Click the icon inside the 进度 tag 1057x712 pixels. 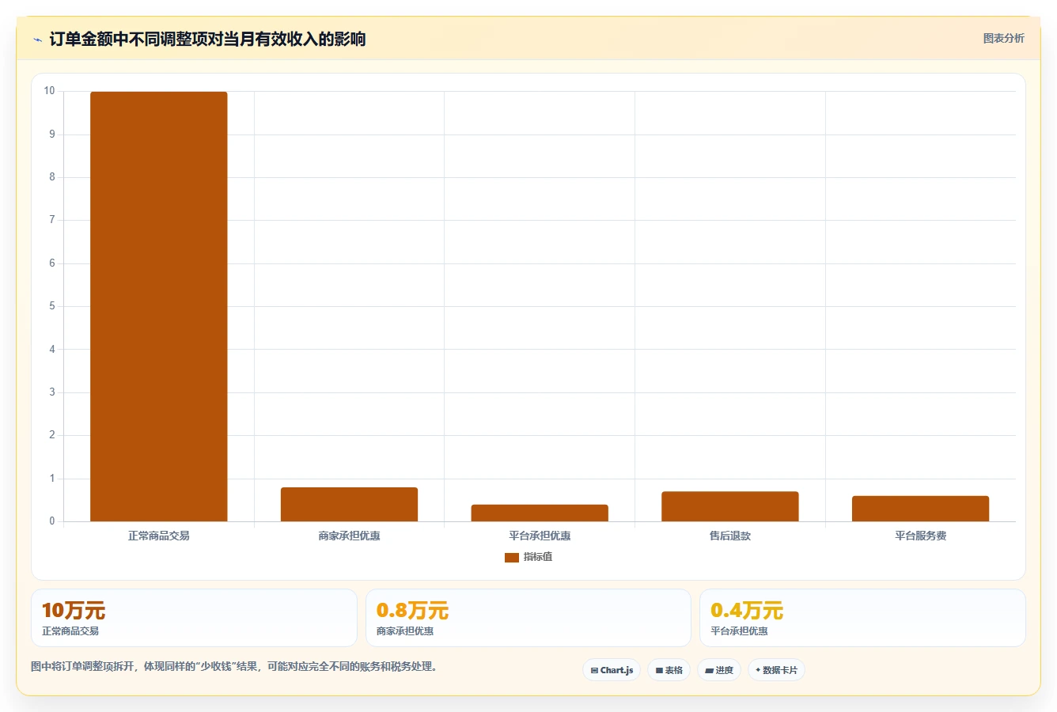click(x=710, y=670)
